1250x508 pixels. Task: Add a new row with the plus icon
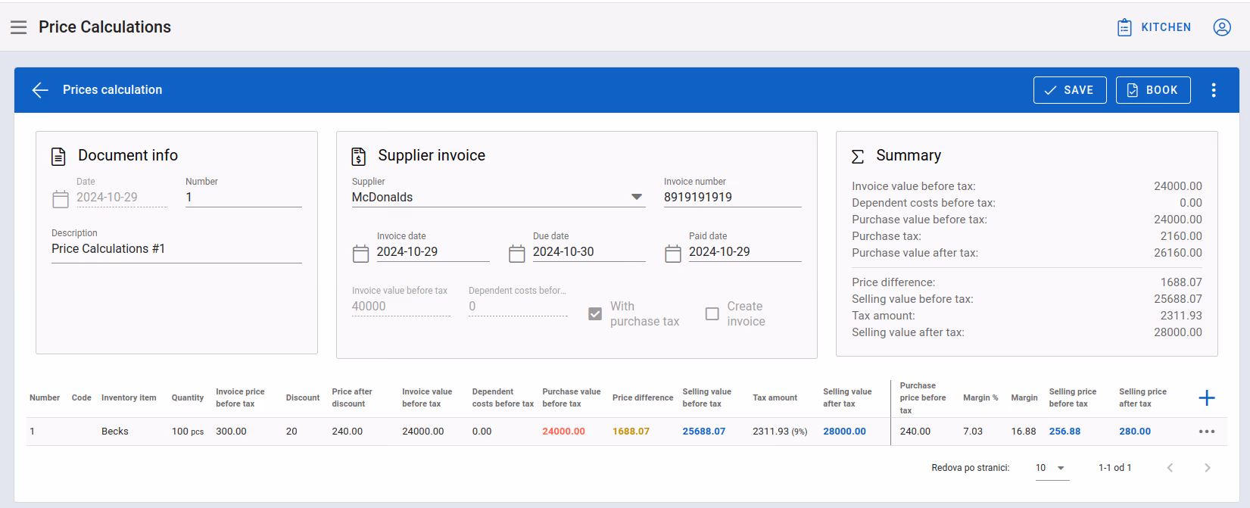tap(1207, 397)
